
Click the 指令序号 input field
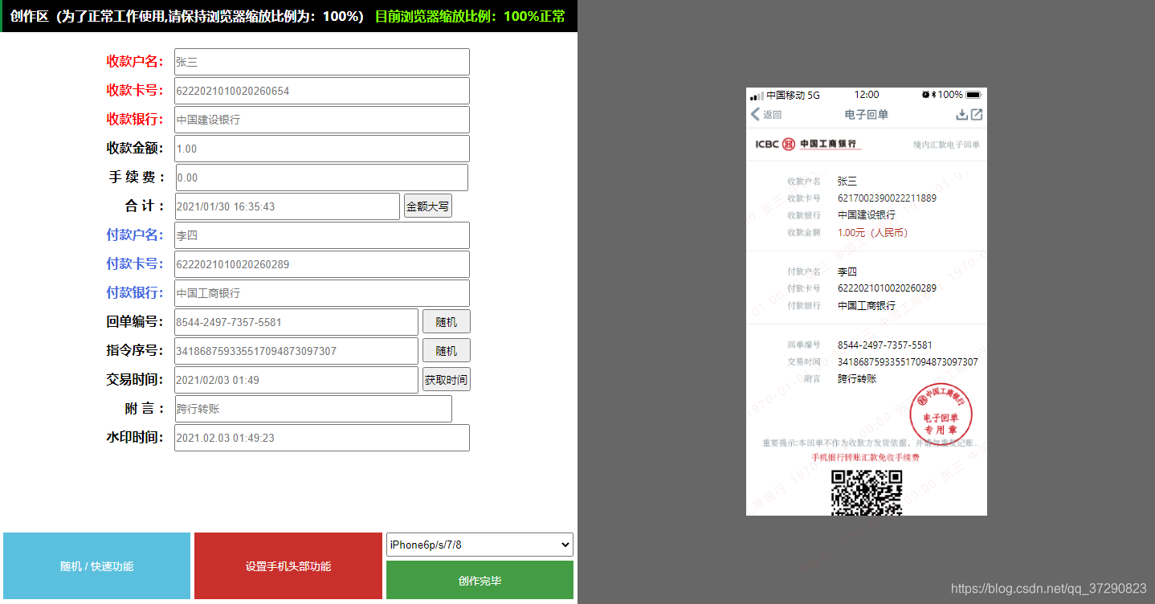point(296,351)
